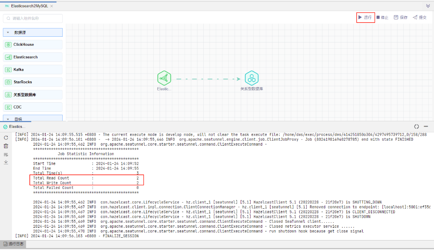The height and width of the screenshot is (250, 434).
Task: Click the 运行 (Run) button
Action: (365, 17)
